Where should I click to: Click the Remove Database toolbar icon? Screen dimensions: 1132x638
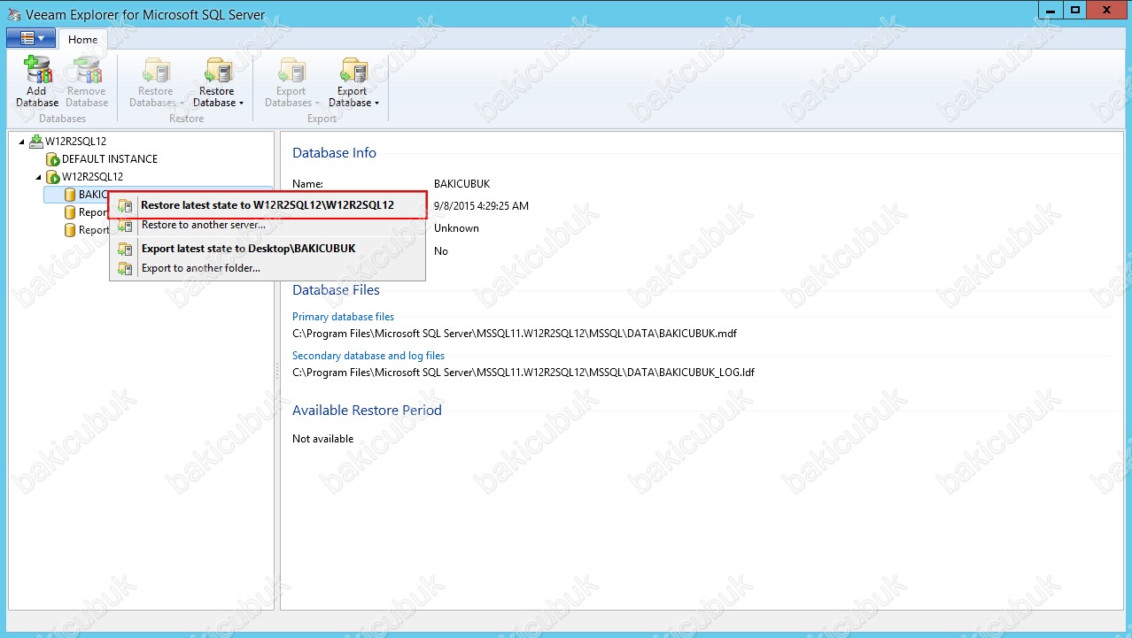(87, 71)
